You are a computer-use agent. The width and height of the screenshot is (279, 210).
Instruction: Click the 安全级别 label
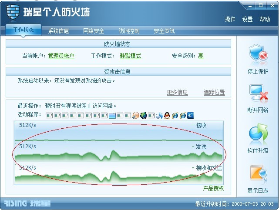[184, 56]
